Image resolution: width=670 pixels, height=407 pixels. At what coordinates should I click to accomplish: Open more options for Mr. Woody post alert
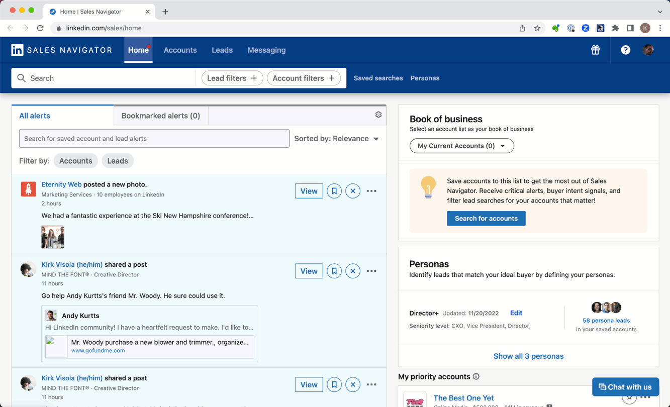tap(371, 271)
